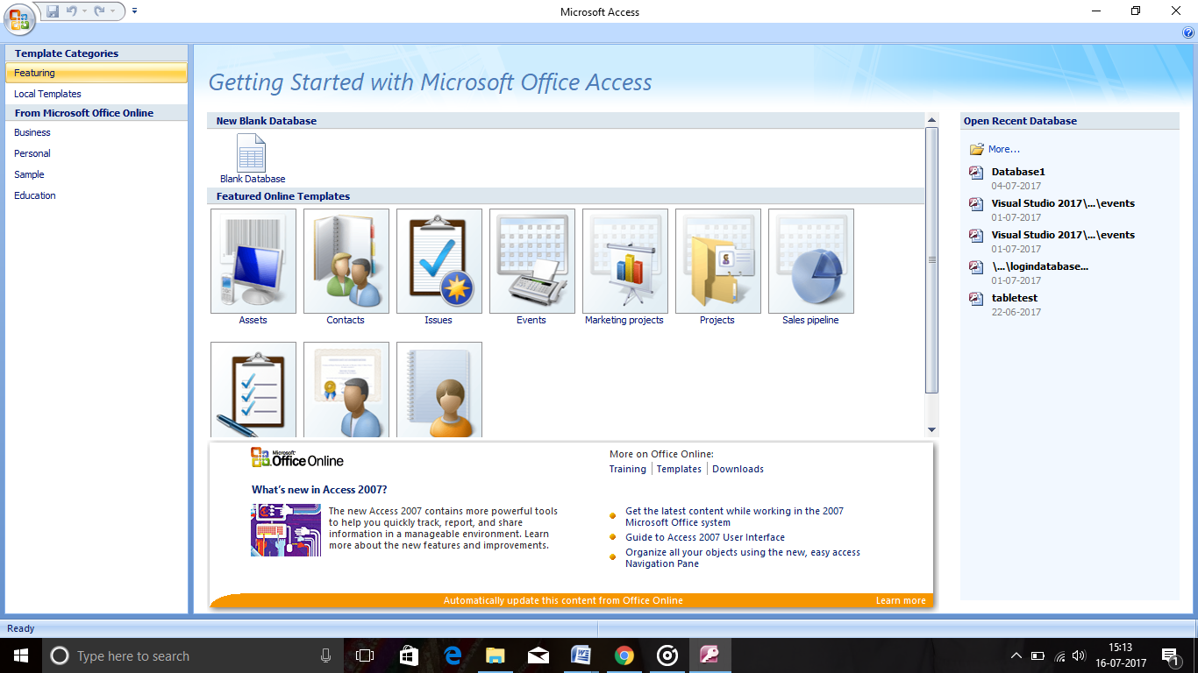Screen dimensions: 1198x673
Task: Click the Learn more link
Action: coord(901,600)
